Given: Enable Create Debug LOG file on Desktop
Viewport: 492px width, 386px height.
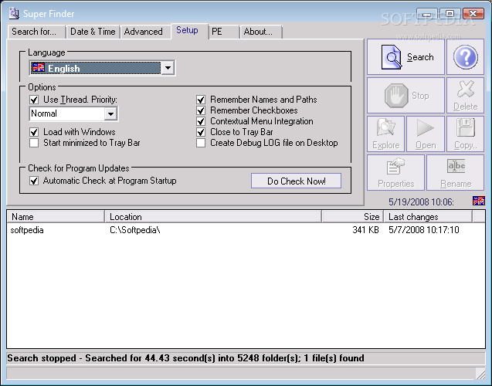Looking at the screenshot, I should (201, 143).
